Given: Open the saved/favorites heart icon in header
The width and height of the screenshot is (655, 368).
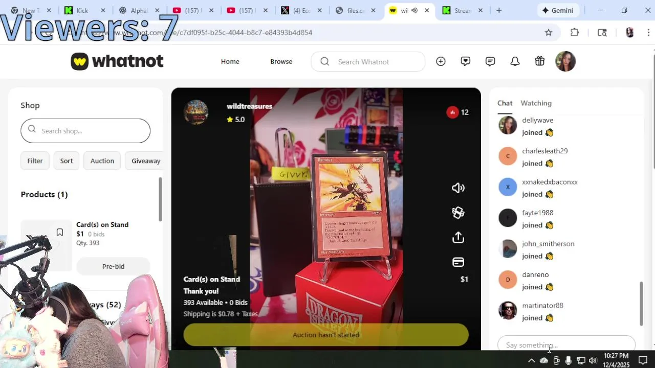Looking at the screenshot, I should 465,61.
